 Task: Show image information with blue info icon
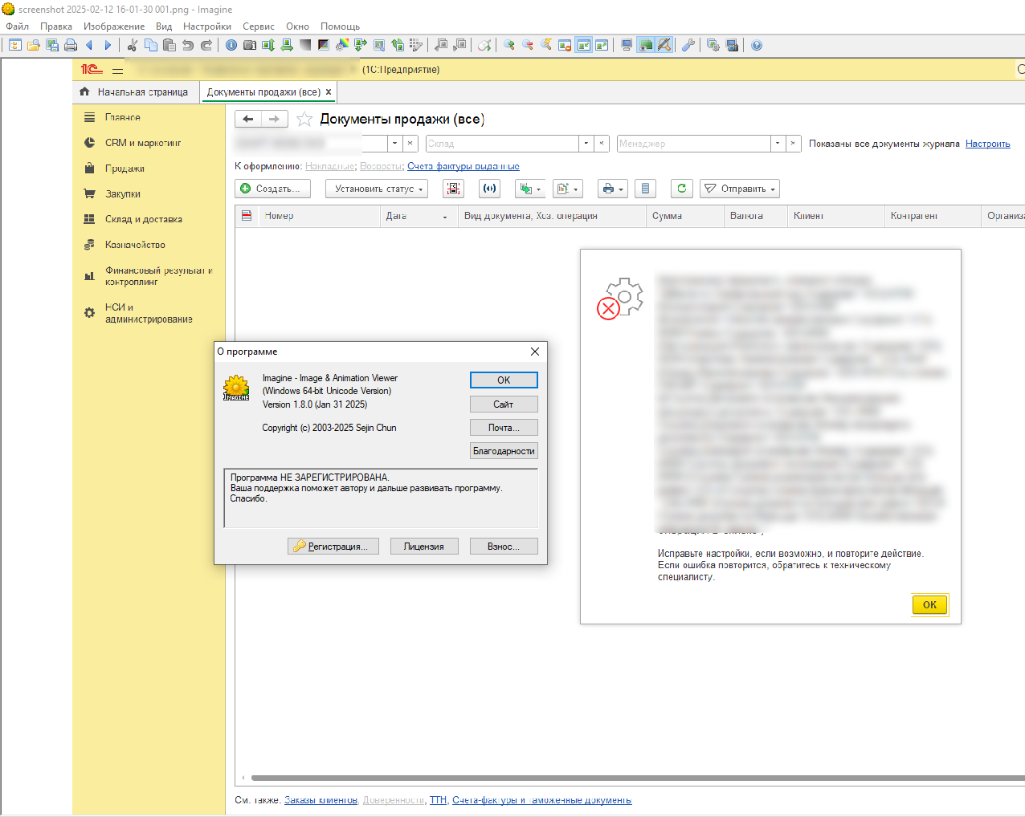(231, 45)
